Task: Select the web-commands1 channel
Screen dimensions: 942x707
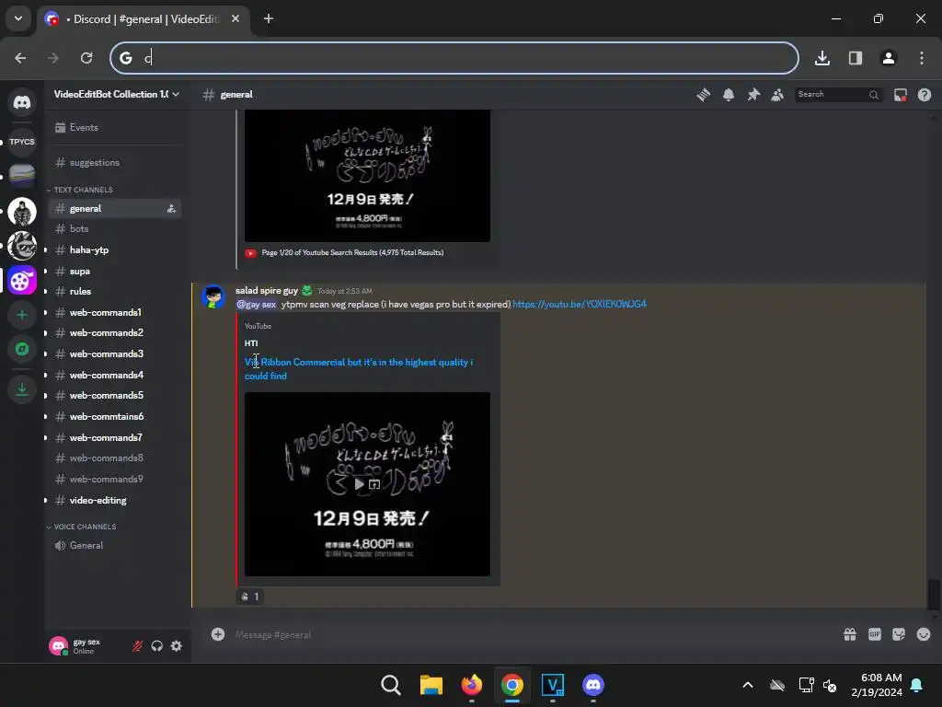Action: tap(115, 312)
